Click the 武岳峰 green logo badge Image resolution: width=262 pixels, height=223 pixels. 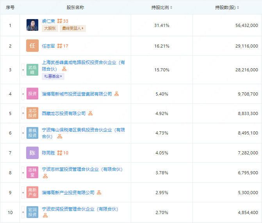coord(32,70)
